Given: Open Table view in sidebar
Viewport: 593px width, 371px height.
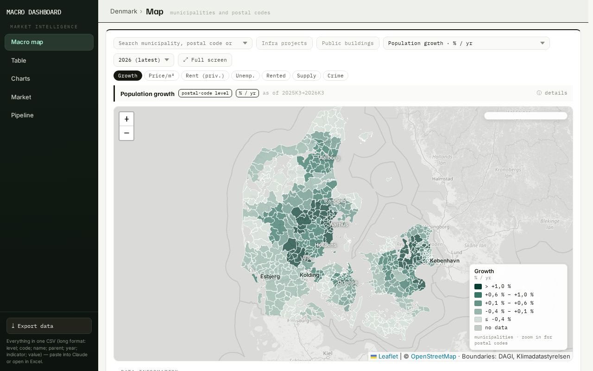Looking at the screenshot, I should click(49, 60).
